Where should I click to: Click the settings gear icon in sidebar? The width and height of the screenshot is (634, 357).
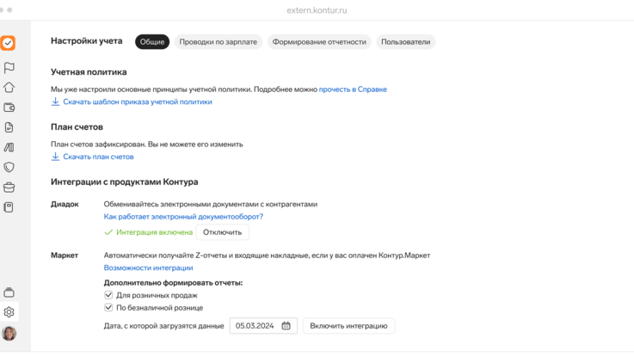click(9, 312)
